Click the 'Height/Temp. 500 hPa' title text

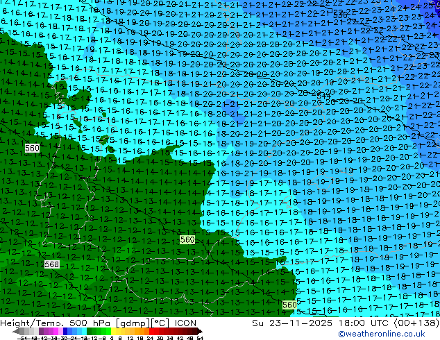[x=56, y=323]
